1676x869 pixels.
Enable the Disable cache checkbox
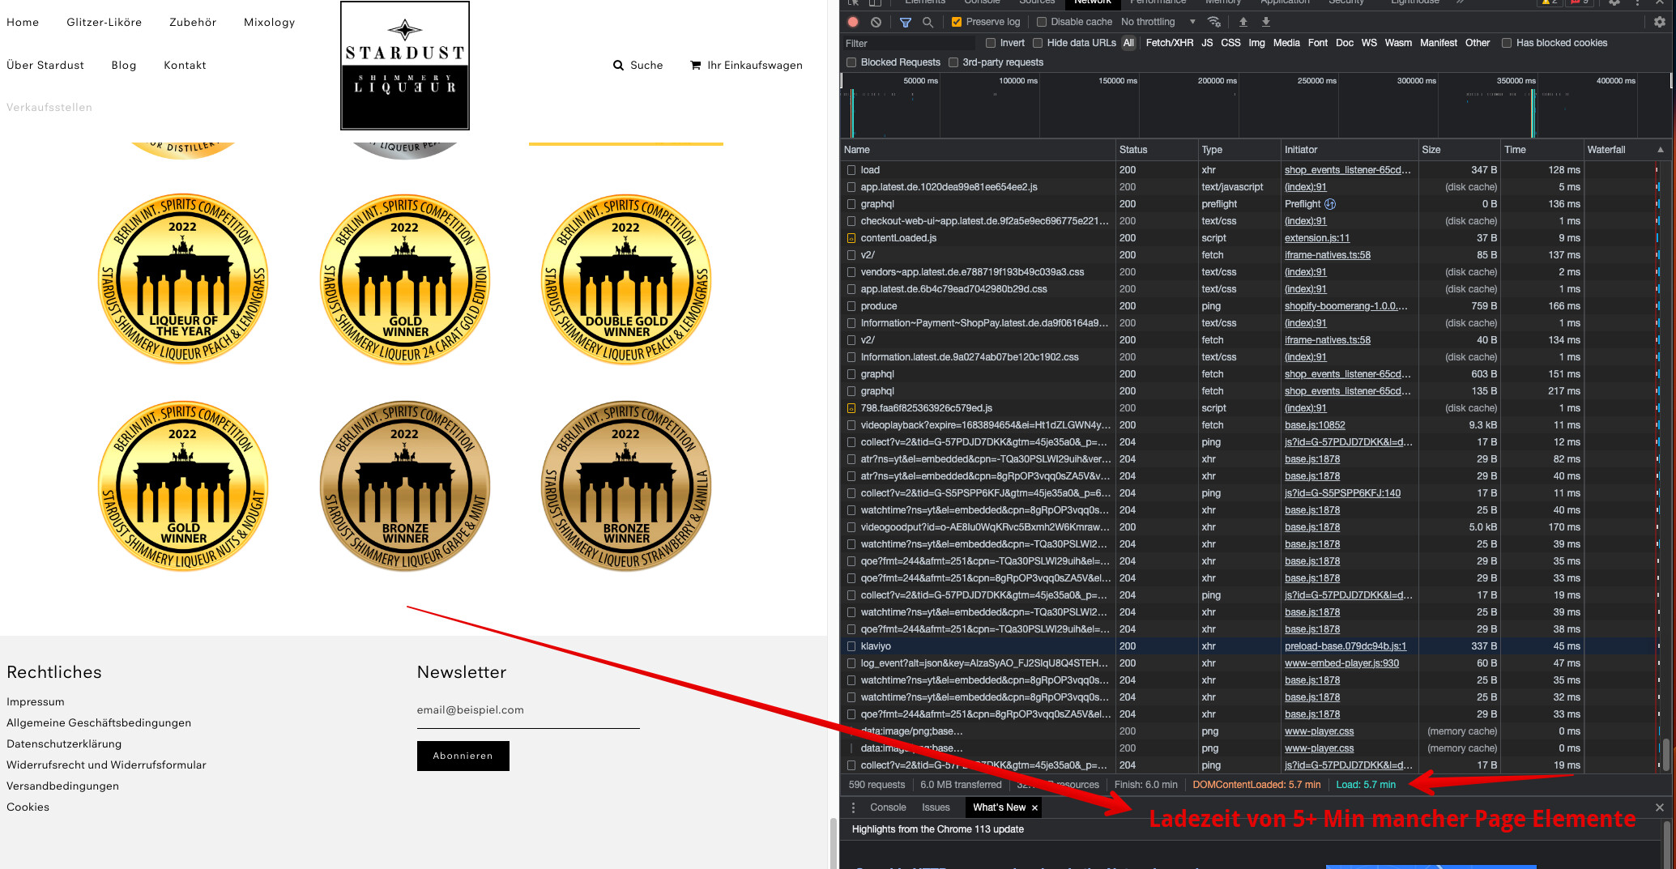pos(1042,22)
